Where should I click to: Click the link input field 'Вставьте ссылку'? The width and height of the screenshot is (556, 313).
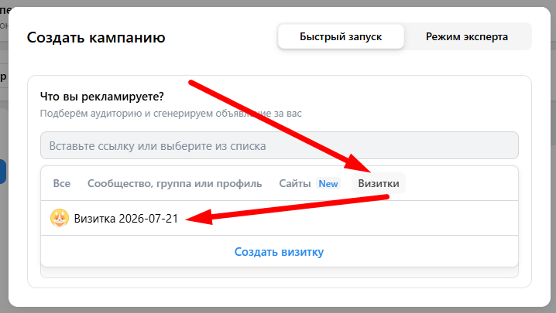(x=280, y=145)
